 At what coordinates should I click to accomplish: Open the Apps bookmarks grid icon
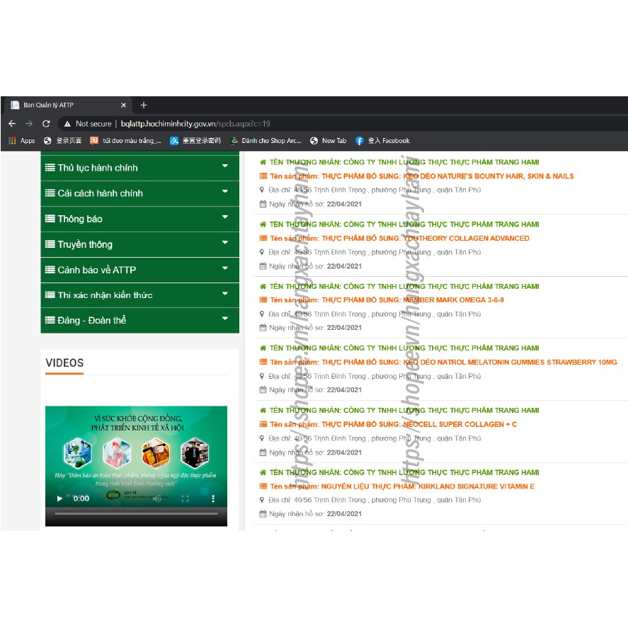[x=12, y=141]
